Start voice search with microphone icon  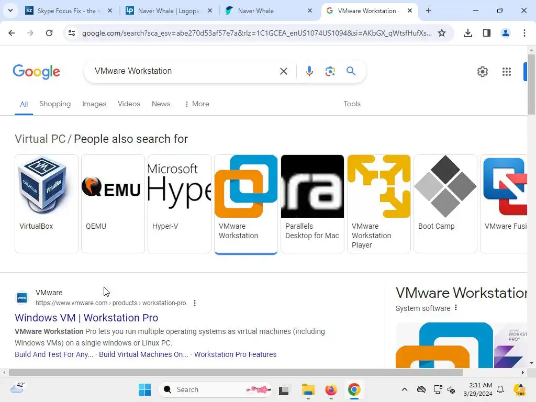coord(309,71)
